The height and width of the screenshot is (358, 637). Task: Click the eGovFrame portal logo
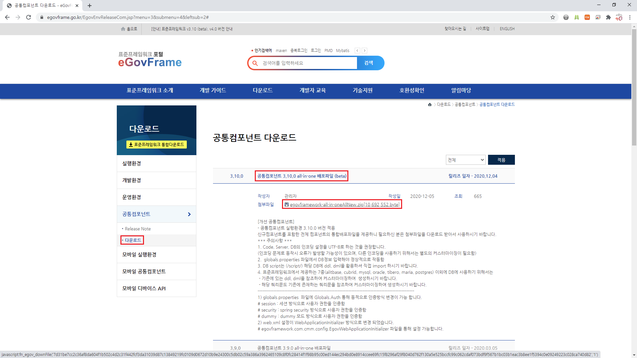(x=150, y=59)
